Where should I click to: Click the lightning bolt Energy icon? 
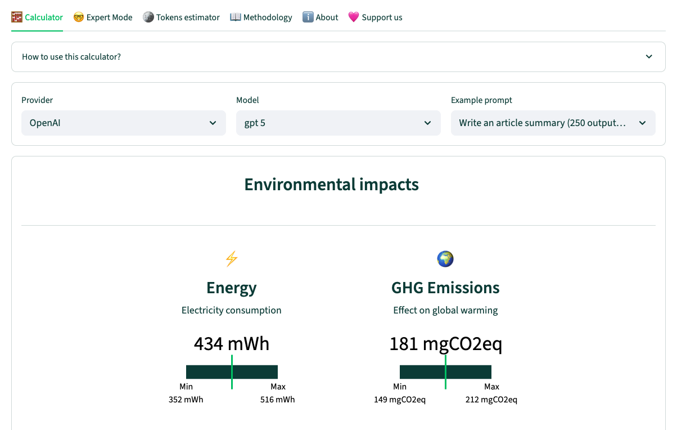(232, 259)
